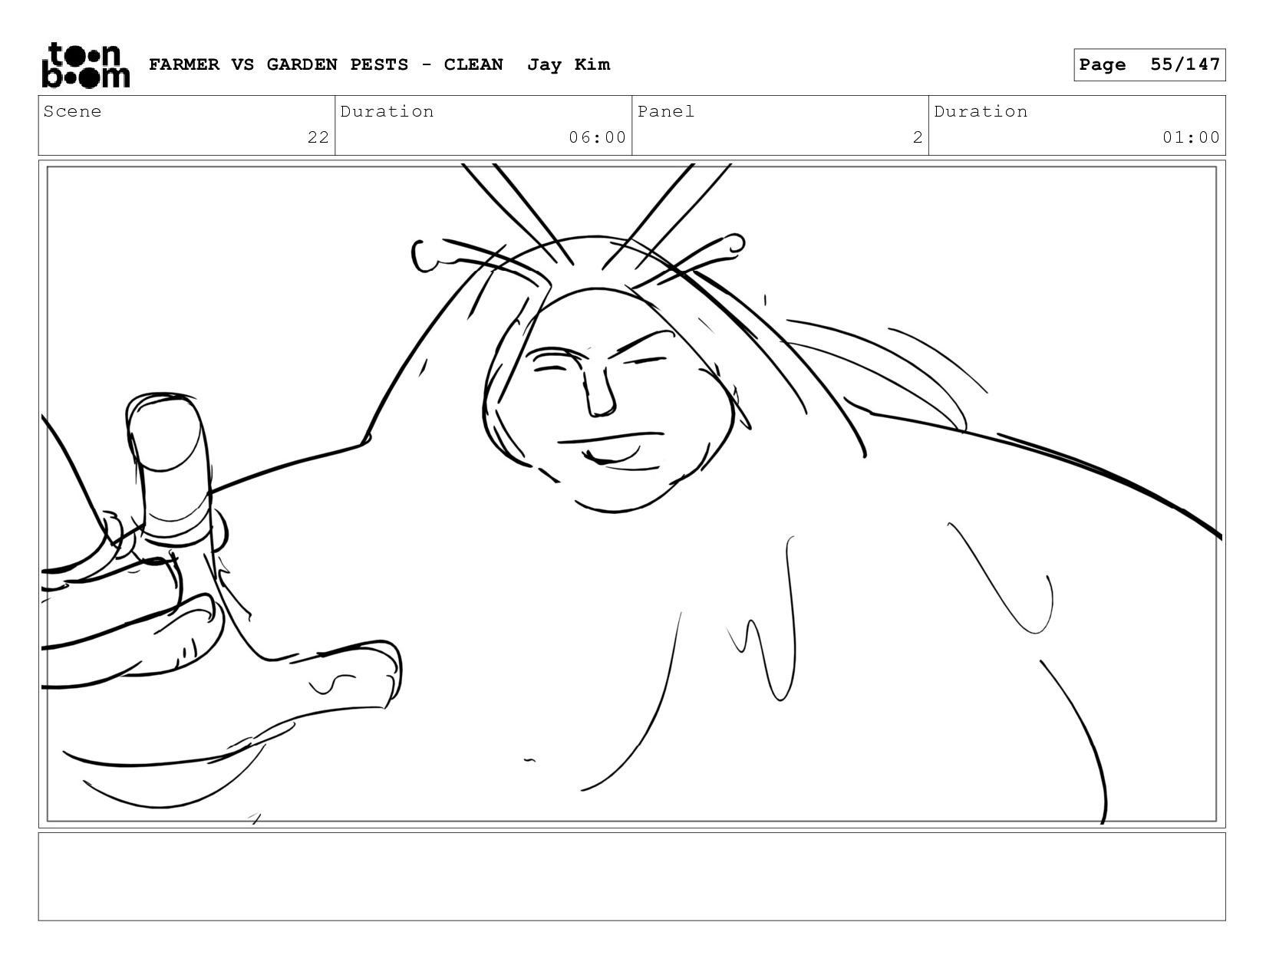Select the panel number '2'

point(918,137)
